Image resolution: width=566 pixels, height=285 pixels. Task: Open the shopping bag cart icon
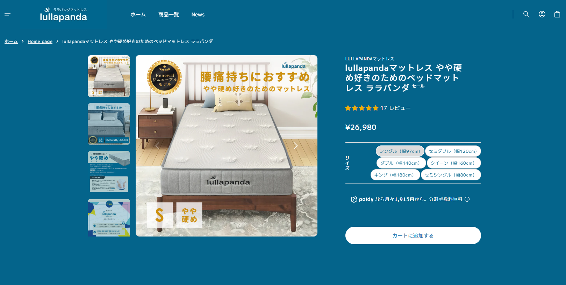pyautogui.click(x=557, y=14)
